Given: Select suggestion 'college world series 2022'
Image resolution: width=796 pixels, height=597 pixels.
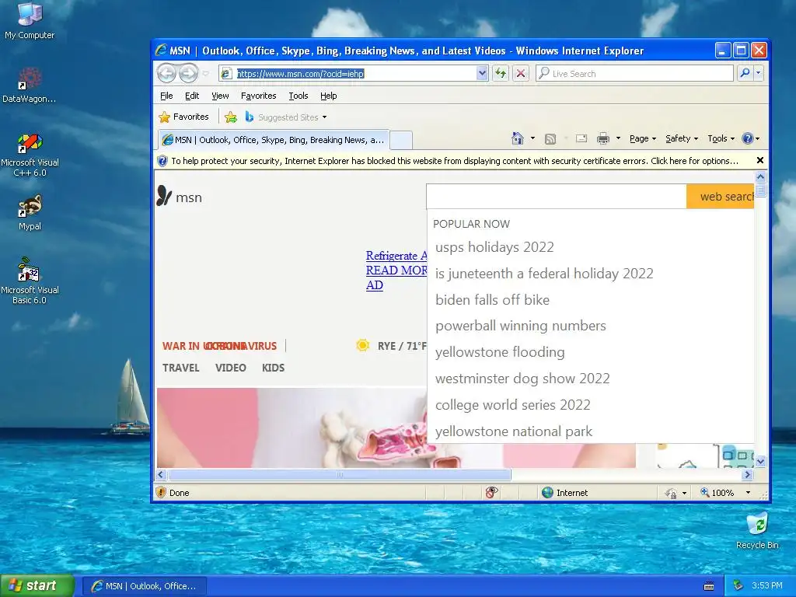Looking at the screenshot, I should click(513, 405).
